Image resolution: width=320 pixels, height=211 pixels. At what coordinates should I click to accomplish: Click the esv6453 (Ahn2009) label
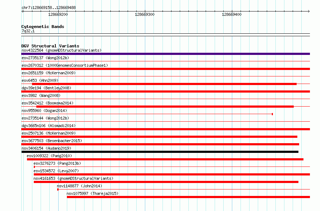point(40,80)
